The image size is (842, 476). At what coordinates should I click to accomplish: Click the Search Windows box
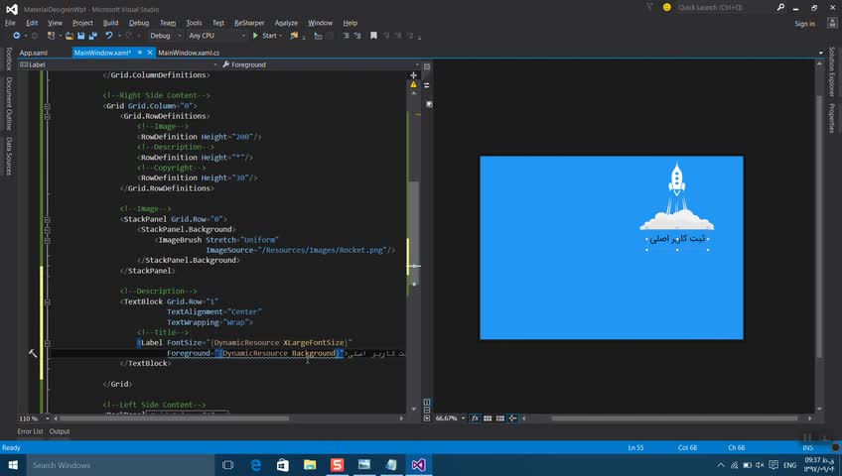point(121,465)
